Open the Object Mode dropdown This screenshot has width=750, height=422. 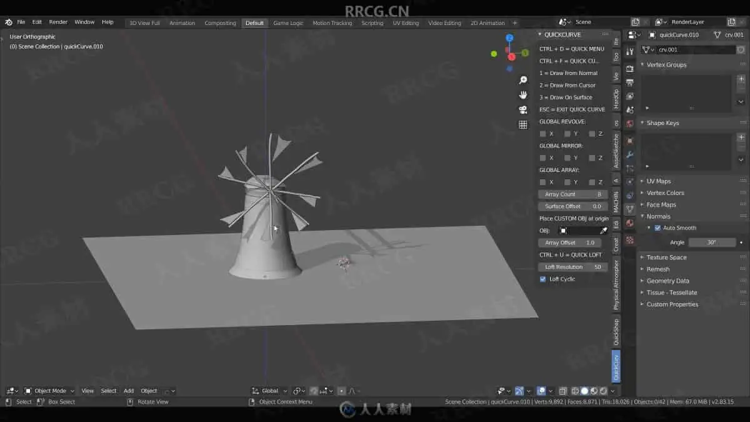(49, 391)
